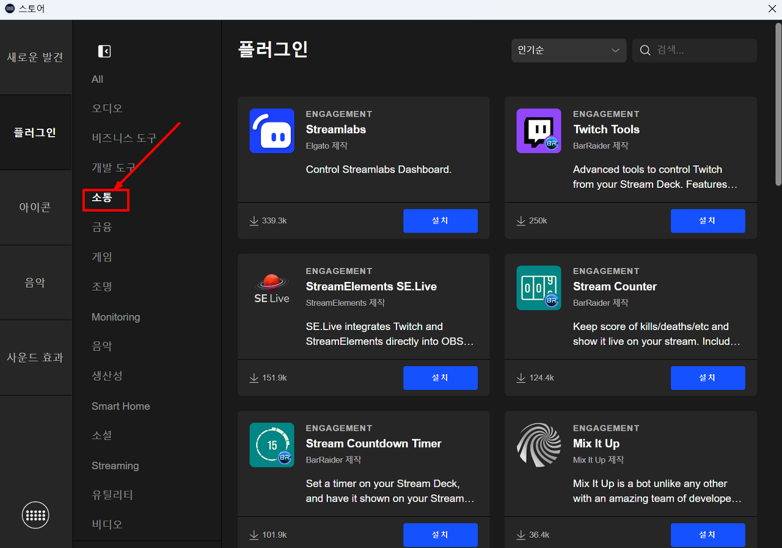Switch to the 새로운 발견 tab
This screenshot has height=548, width=782.
(x=35, y=57)
